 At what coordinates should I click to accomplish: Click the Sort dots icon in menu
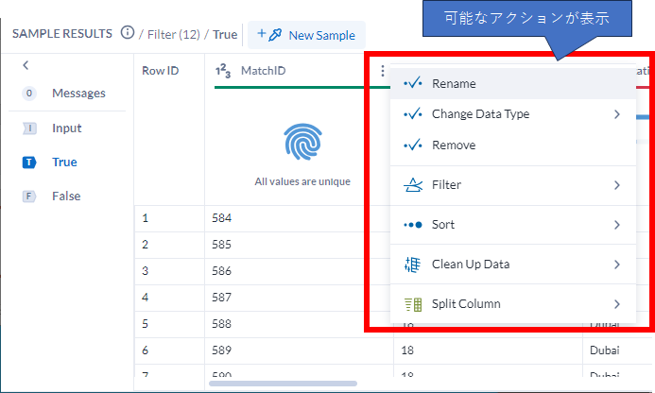[x=411, y=225]
